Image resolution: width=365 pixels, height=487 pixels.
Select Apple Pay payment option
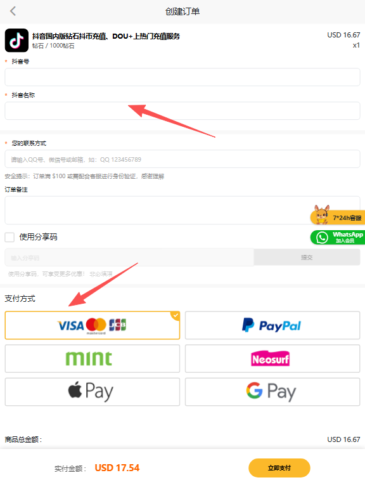click(x=92, y=392)
